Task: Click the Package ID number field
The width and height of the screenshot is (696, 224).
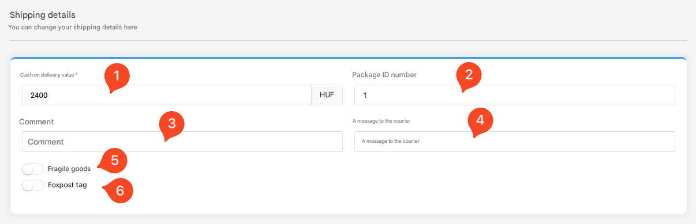Action: (x=514, y=95)
